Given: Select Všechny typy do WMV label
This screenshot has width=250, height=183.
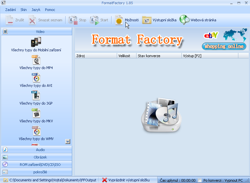Looking at the screenshot, I should 36,139.
